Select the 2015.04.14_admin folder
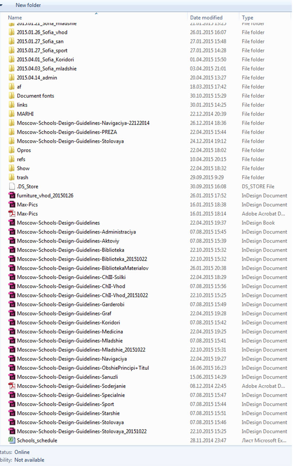The width and height of the screenshot is (293, 466). tap(37, 78)
